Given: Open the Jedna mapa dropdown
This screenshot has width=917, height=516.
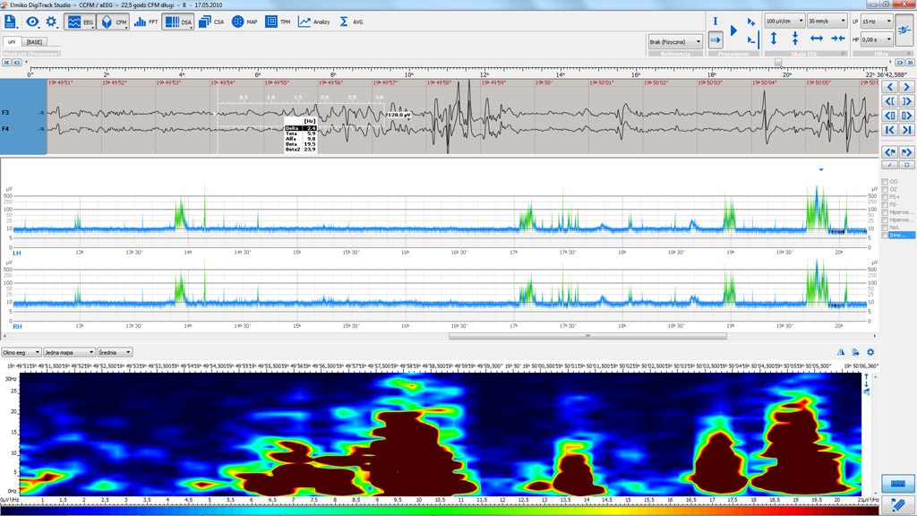Looking at the screenshot, I should (x=69, y=353).
